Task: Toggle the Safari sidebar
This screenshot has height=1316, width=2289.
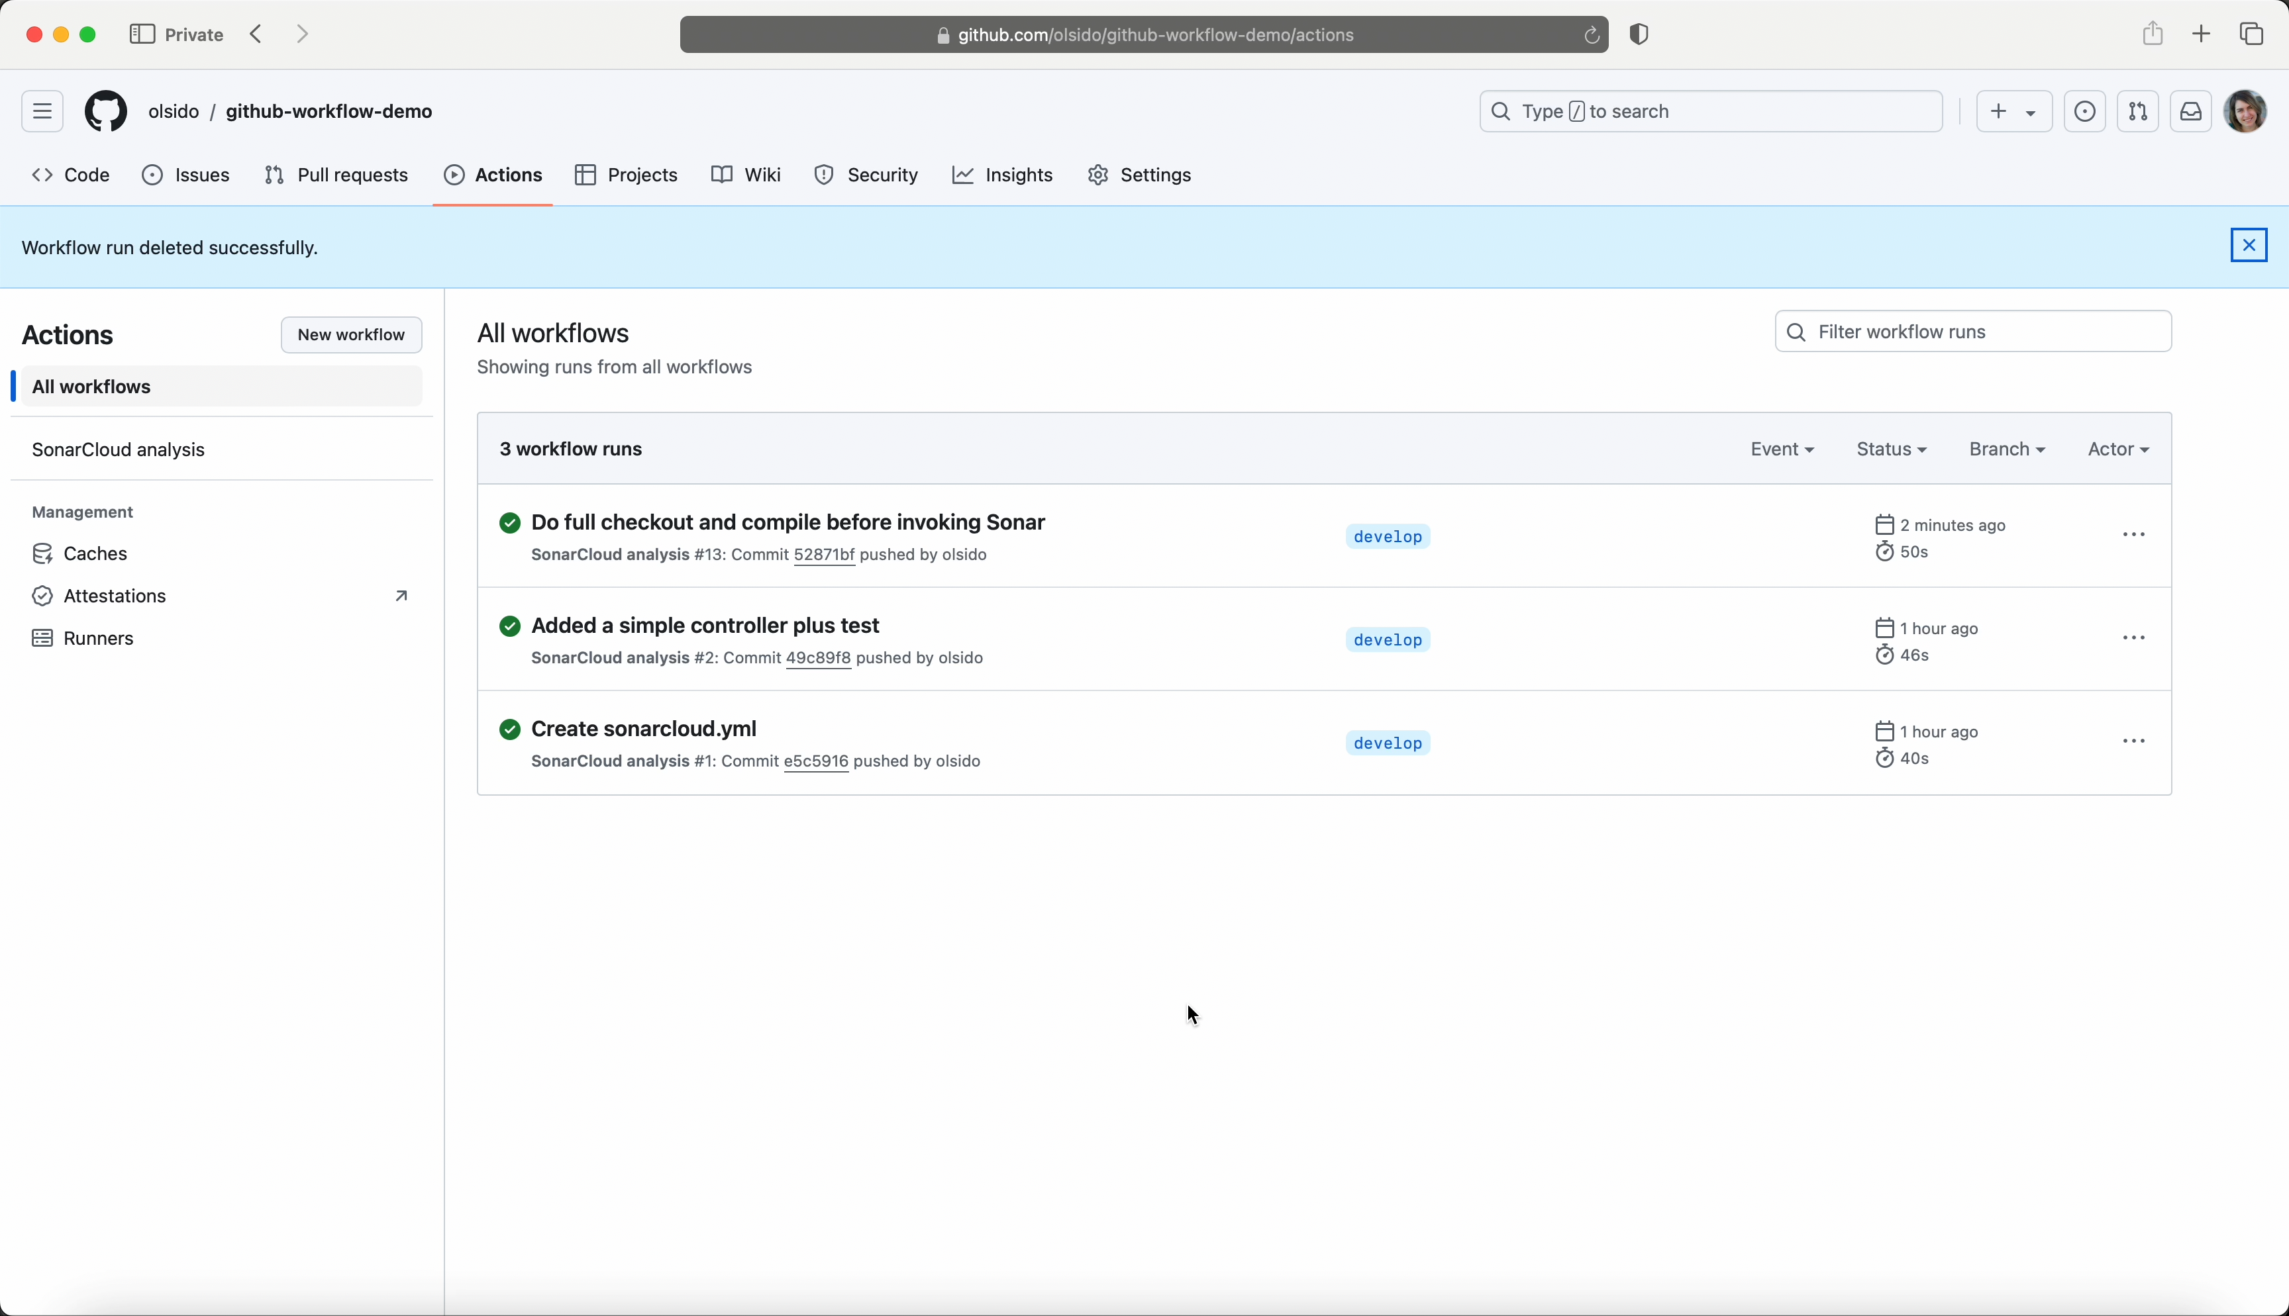Action: (142, 34)
